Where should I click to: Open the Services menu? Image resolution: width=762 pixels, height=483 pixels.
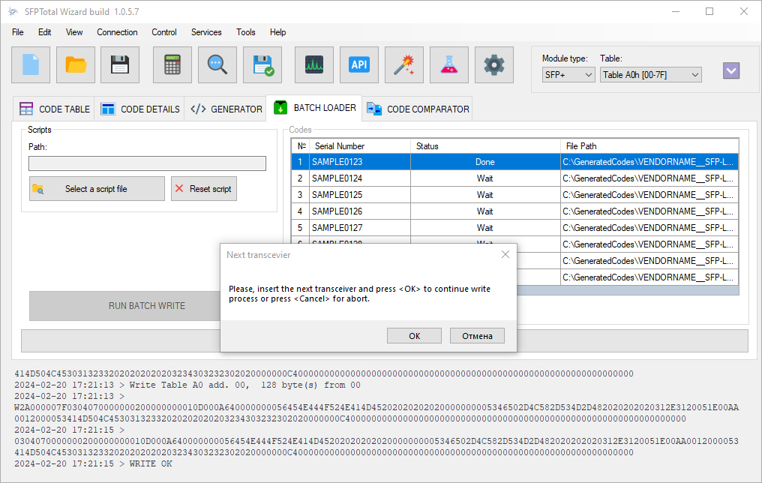click(x=206, y=32)
